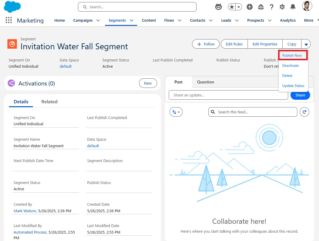
Task: Create a New activation
Action: pyautogui.click(x=148, y=83)
